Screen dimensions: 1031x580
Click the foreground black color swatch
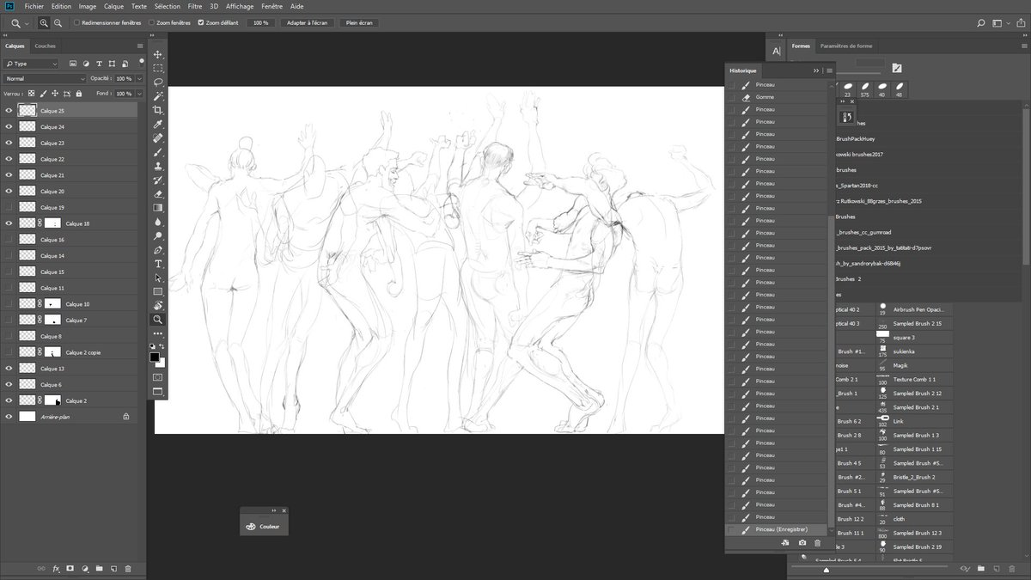pyautogui.click(x=155, y=356)
